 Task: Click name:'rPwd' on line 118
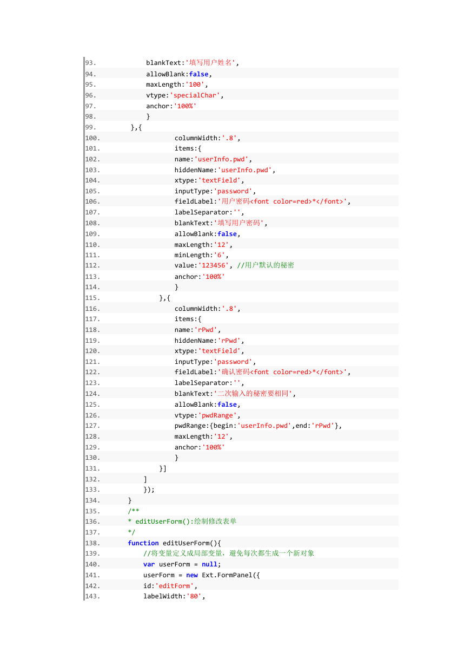197,329
